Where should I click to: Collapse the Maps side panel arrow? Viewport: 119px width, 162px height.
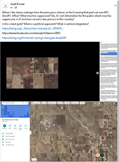31,133
